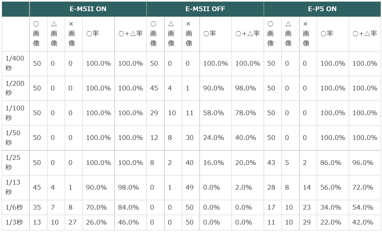This screenshot has width=382, height=232.
Task: Click the E-M5II OFF column group header
Action: [205, 9]
